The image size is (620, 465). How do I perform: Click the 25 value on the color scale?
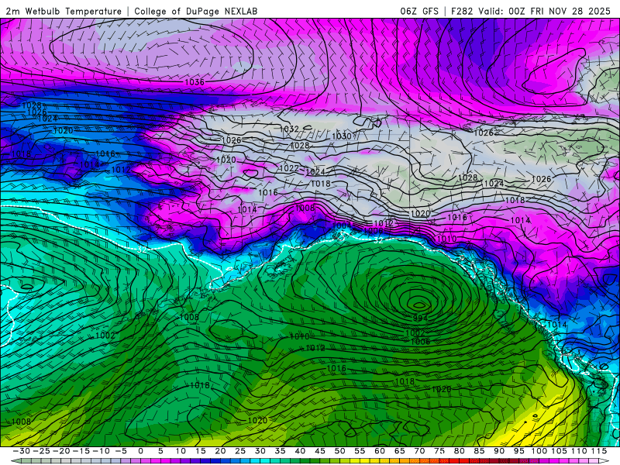(240, 451)
